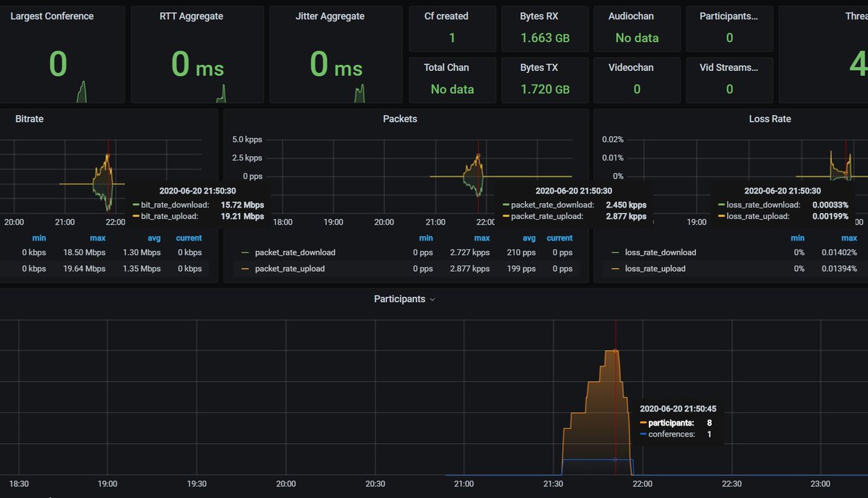
Task: Click the 18.50 Mbps max value
Action: [x=84, y=253]
